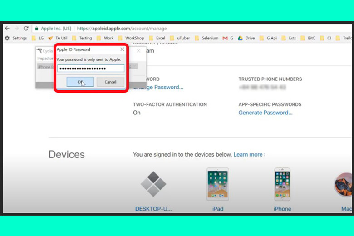Image resolution: width=354 pixels, height=236 pixels.
Task: Click the Cydia Impactor drill icon
Action: (x=39, y=50)
